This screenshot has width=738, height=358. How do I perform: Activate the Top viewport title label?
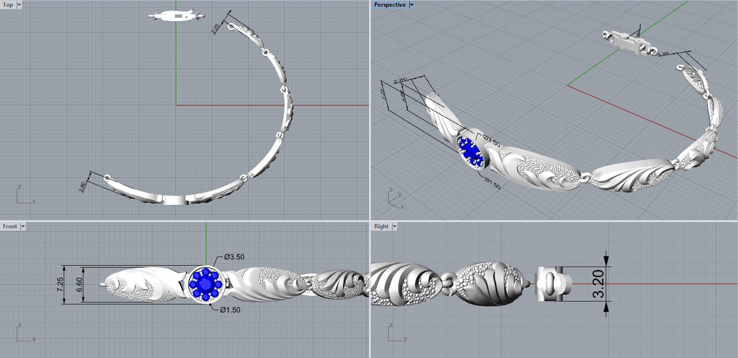8,5
